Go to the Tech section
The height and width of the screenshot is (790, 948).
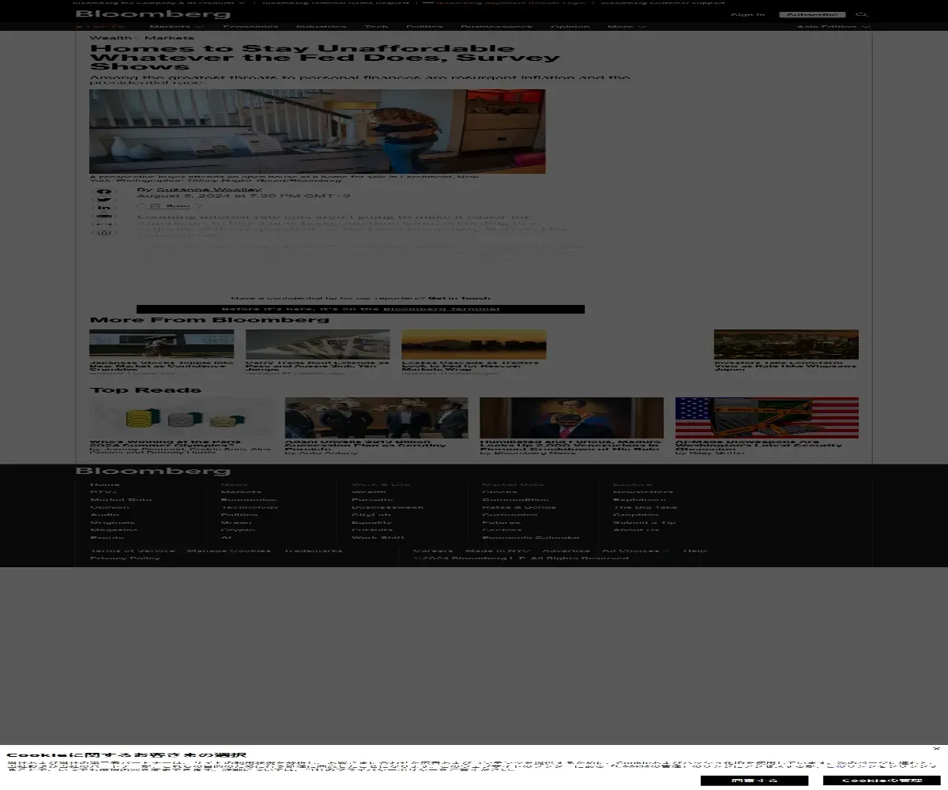pyautogui.click(x=376, y=27)
